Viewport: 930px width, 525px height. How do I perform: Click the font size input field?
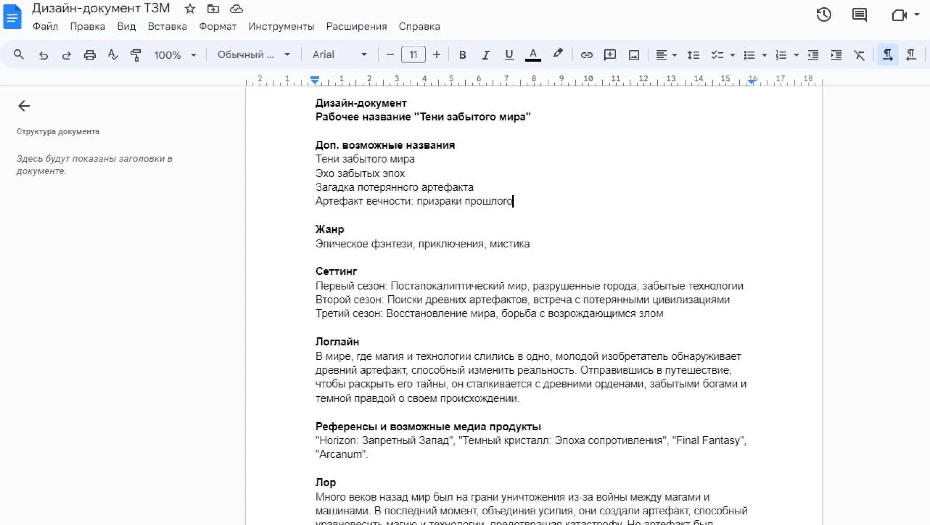[413, 55]
